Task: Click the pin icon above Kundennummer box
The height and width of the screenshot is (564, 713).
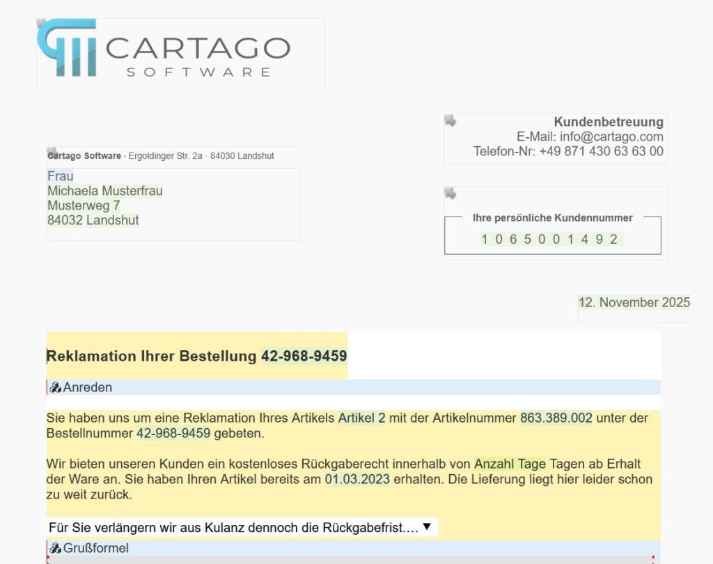Action: 450,194
